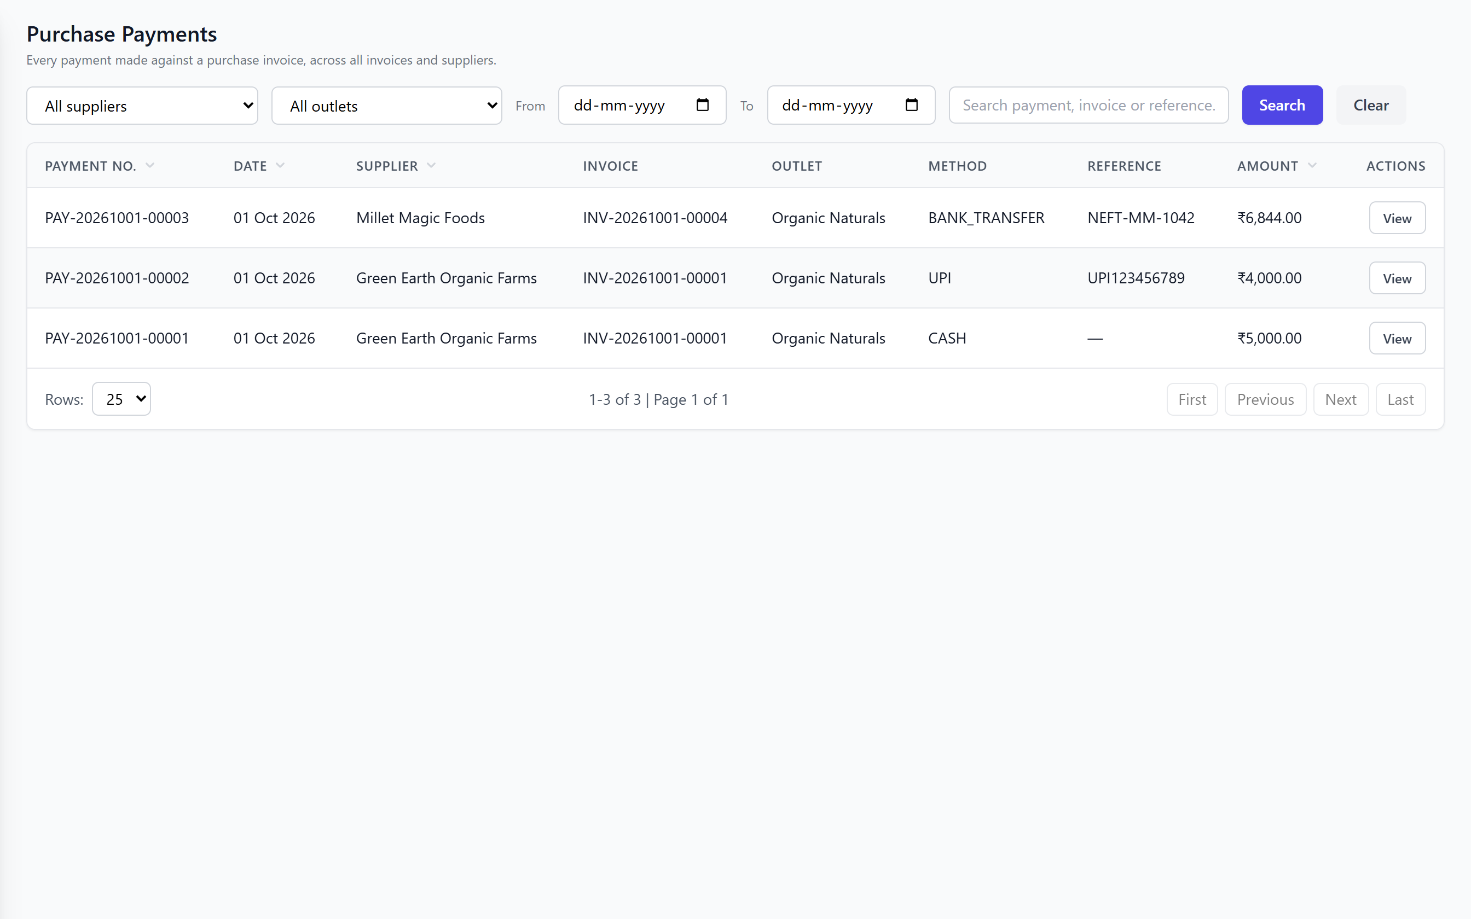Image resolution: width=1471 pixels, height=919 pixels.
Task: Sort by Supplier chevron icon
Action: tap(432, 165)
